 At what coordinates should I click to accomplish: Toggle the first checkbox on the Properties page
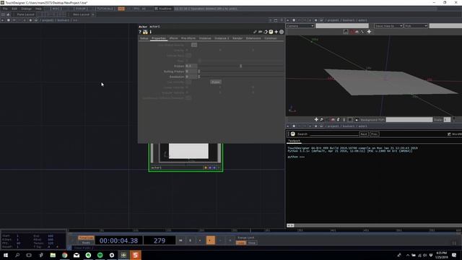194,45
